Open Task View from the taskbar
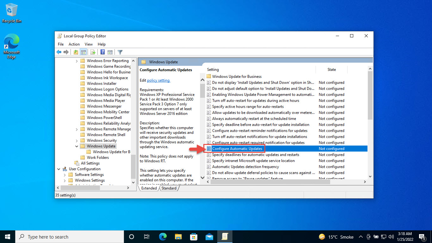The image size is (432, 243). (x=147, y=237)
